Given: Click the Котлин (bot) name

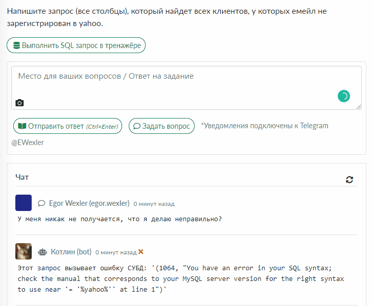Looking at the screenshot, I should [71, 252].
